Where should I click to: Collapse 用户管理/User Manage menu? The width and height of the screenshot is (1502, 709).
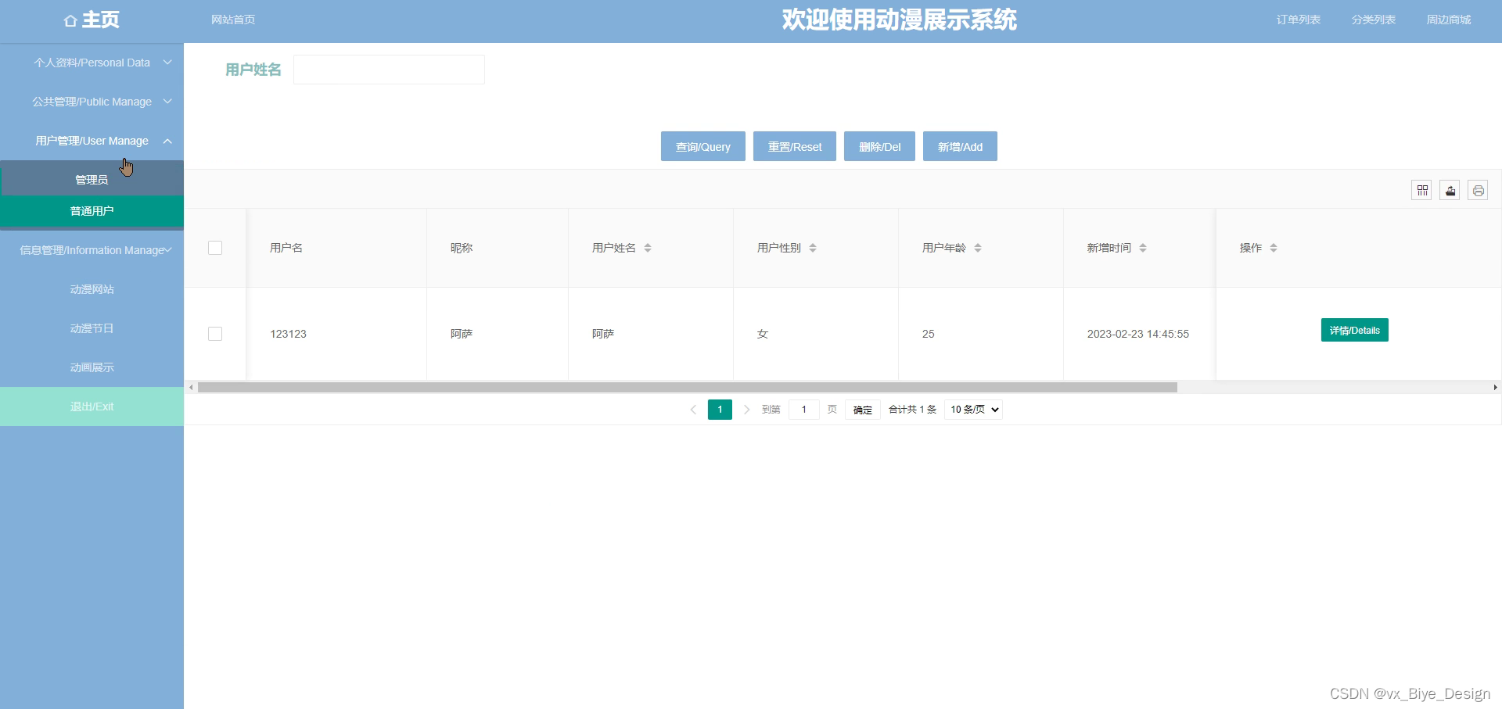tap(92, 141)
